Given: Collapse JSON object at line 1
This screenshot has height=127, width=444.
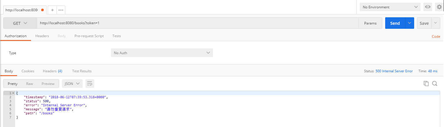Looking at the screenshot, I should [13, 93].
